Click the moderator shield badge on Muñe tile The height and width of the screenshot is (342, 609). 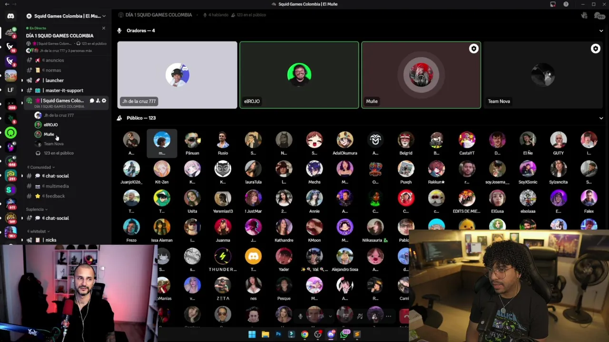pos(473,48)
